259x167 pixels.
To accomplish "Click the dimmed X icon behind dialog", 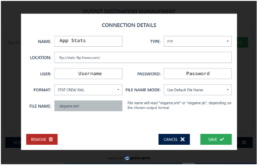I will pos(244,142).
